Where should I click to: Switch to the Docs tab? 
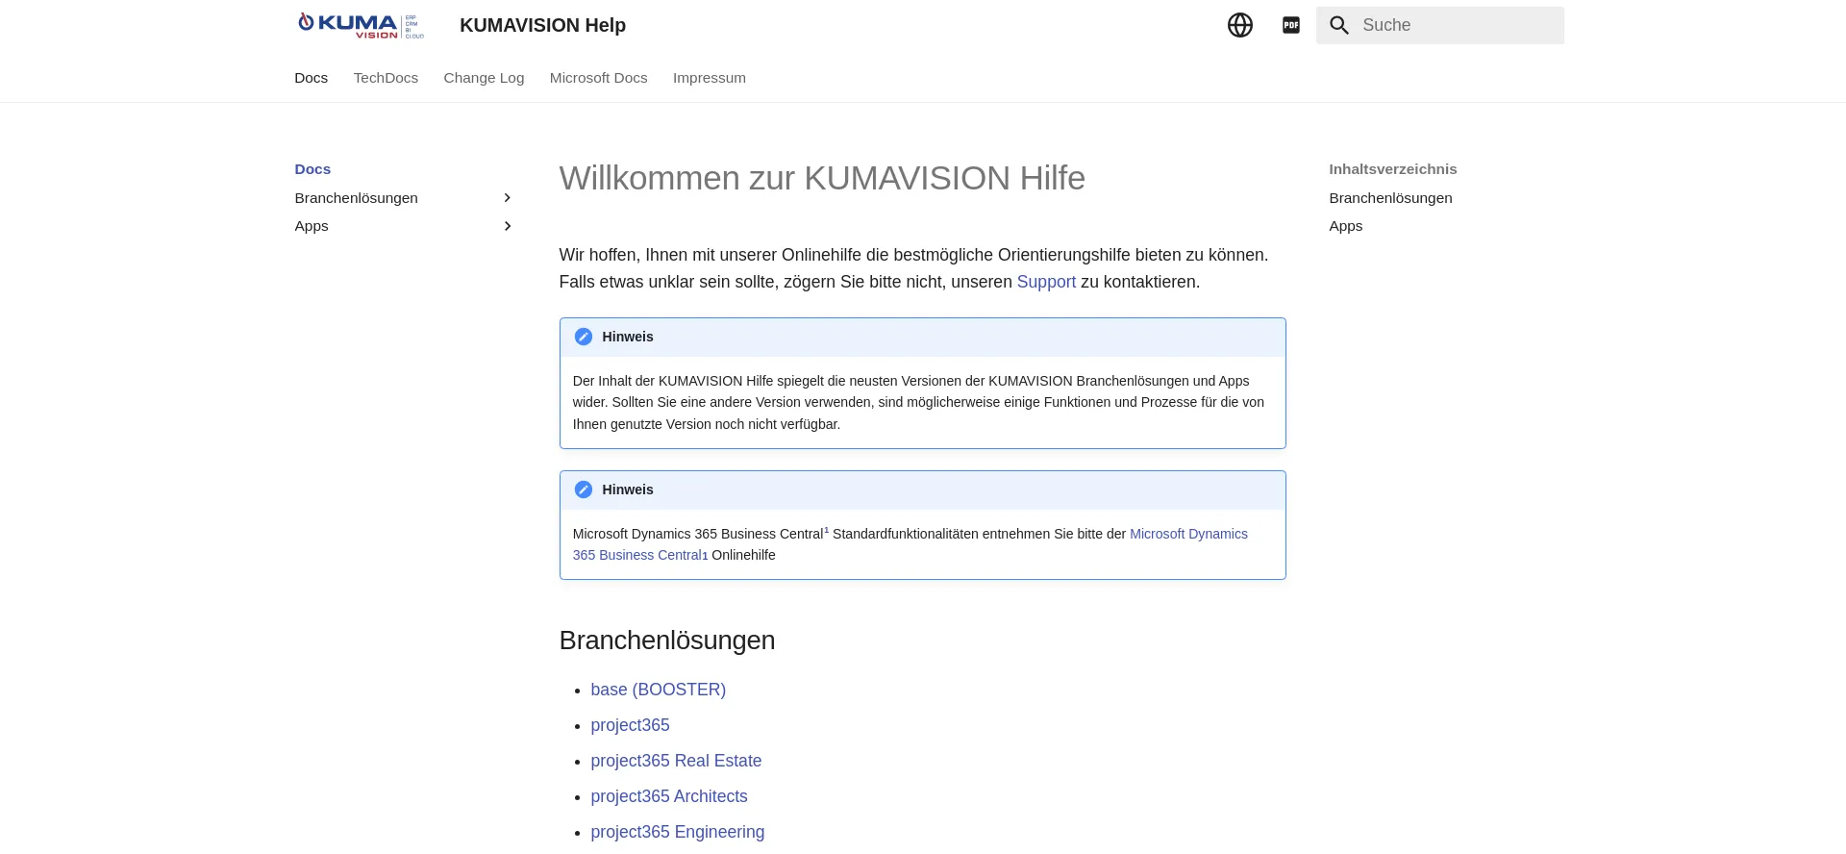pos(312,78)
